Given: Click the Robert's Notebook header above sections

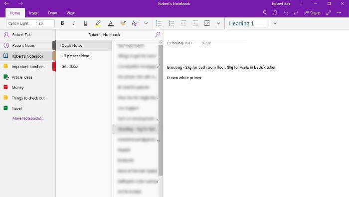Looking at the screenshot, I should pyautogui.click(x=104, y=35).
